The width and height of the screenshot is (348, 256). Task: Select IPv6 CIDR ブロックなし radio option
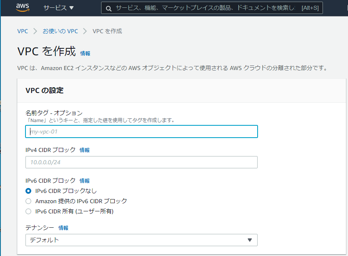28,191
